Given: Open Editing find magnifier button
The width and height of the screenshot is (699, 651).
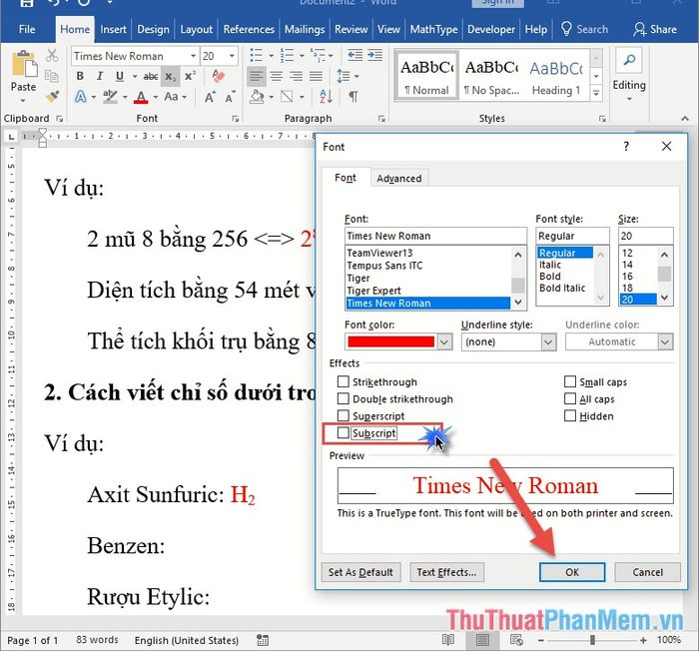Looking at the screenshot, I should coord(628,60).
